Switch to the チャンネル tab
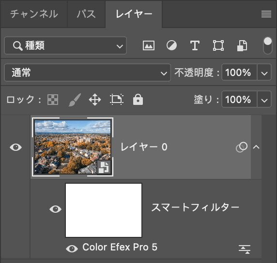The image size is (277, 263). pos(34,14)
